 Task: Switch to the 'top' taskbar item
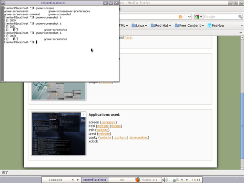pos(122,180)
